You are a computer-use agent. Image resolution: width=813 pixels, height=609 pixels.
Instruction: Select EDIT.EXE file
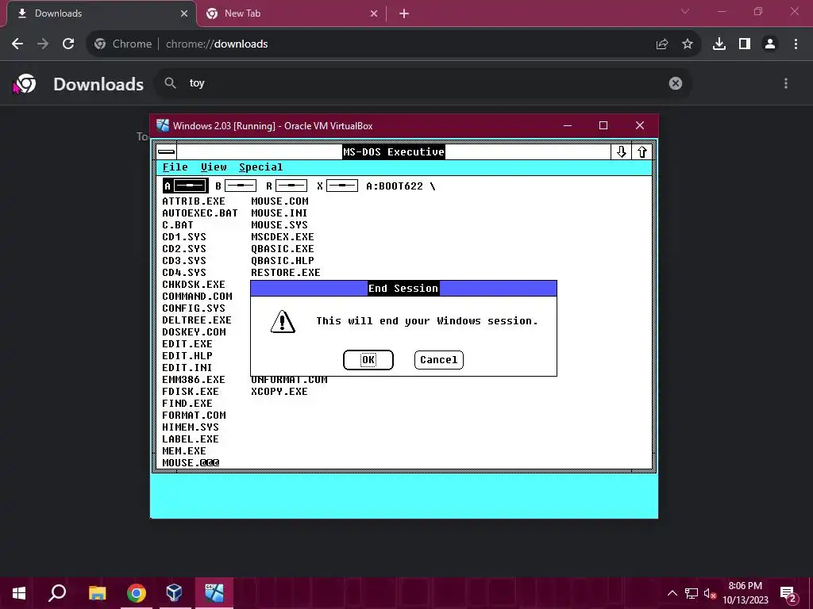tap(187, 344)
